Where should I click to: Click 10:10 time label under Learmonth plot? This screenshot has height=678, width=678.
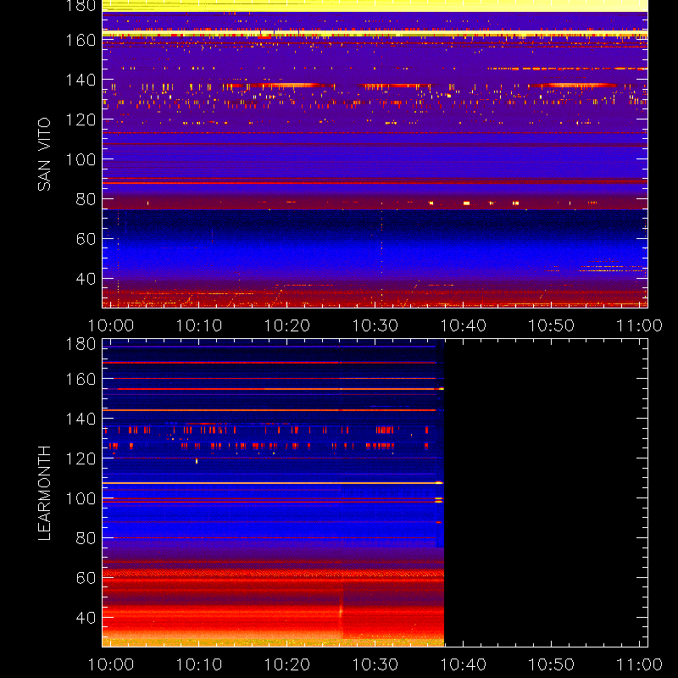(x=199, y=664)
